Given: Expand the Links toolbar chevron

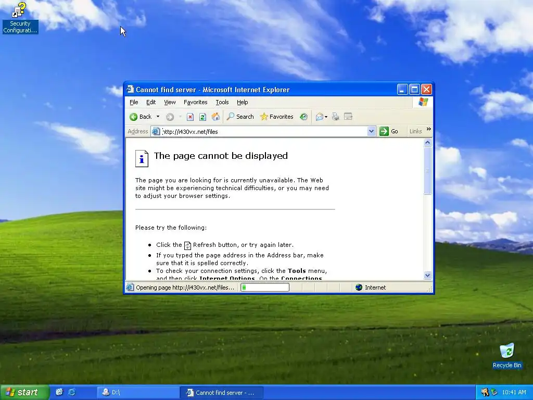Looking at the screenshot, I should click(x=429, y=129).
